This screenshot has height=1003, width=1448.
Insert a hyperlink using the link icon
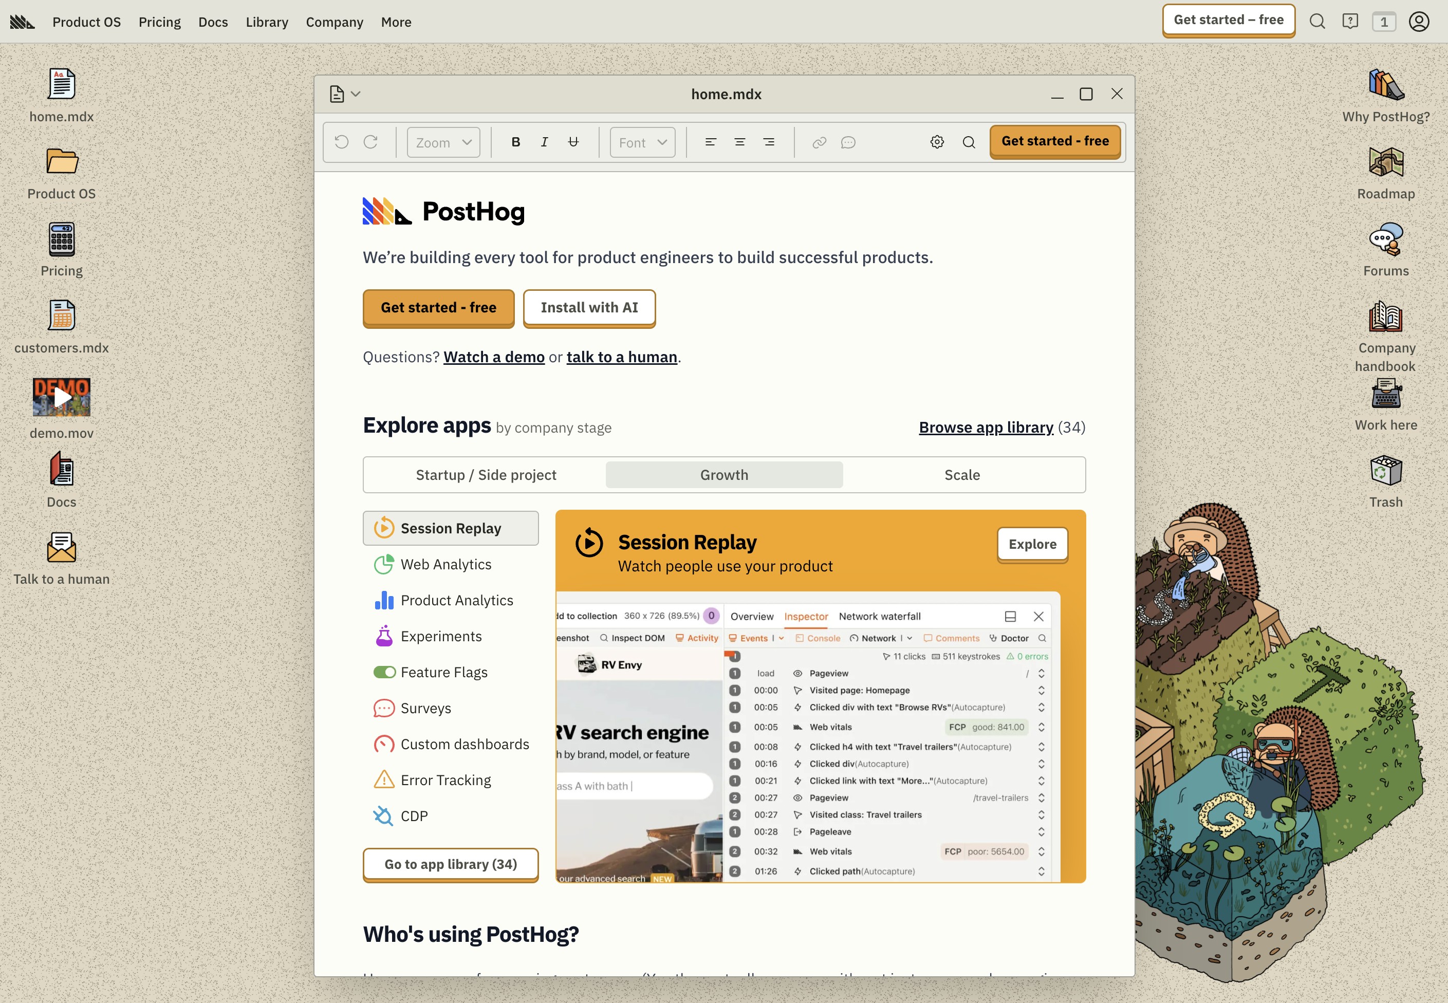coord(819,142)
